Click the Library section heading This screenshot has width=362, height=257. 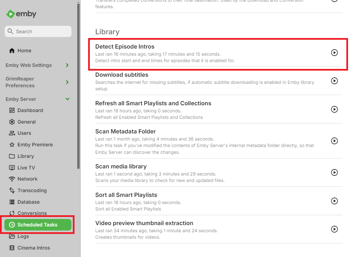[108, 32]
